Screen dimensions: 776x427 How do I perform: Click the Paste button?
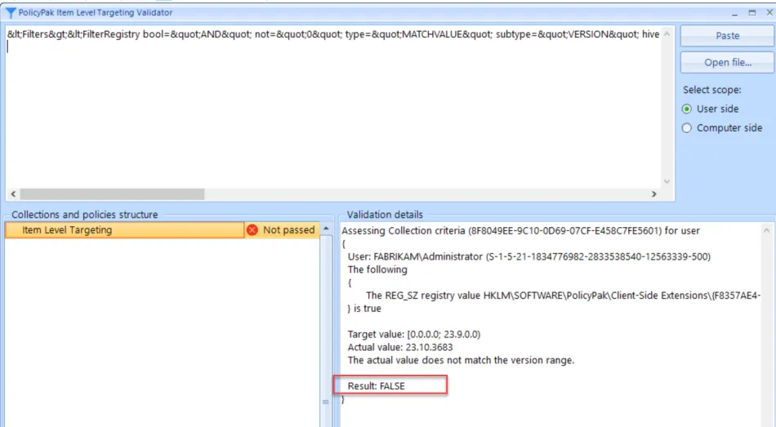point(727,36)
